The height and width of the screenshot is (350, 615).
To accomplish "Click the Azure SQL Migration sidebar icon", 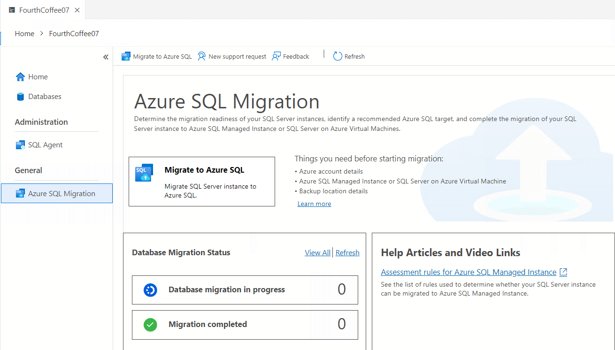I will [20, 193].
